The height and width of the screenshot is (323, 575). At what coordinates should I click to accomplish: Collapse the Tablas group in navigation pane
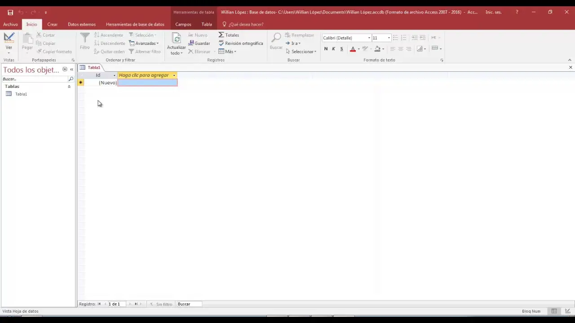coord(69,87)
